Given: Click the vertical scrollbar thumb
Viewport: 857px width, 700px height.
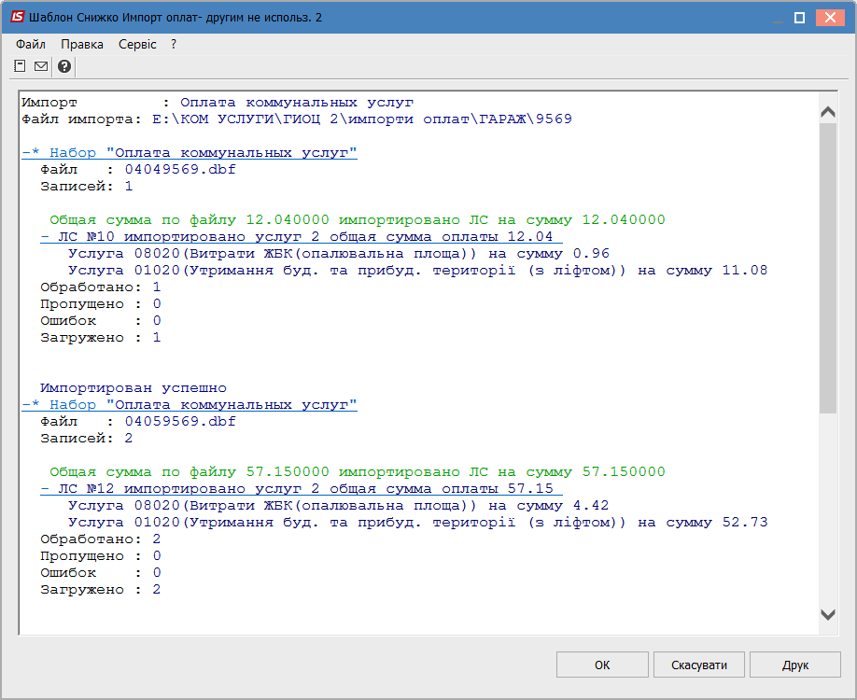Looking at the screenshot, I should [828, 268].
